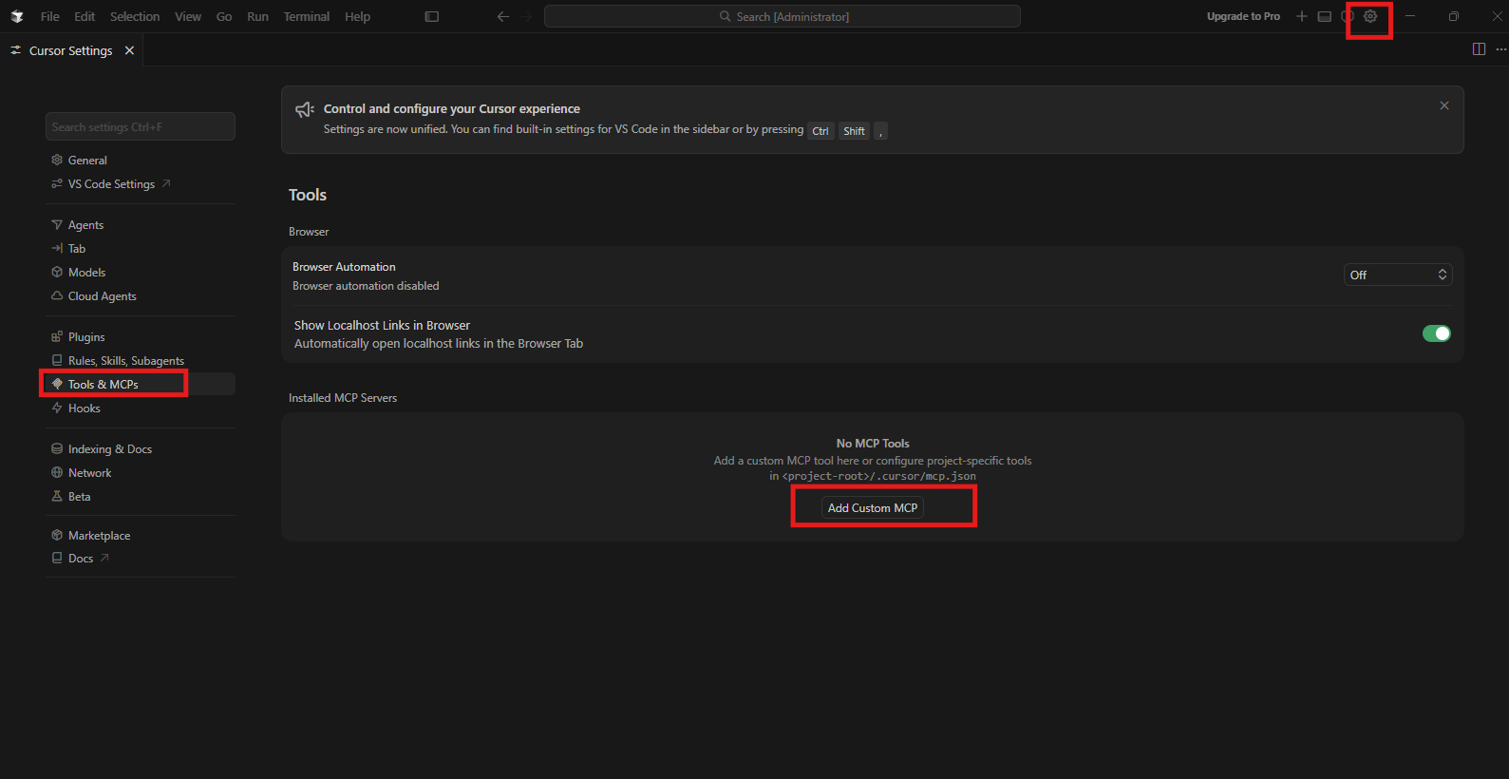The height and width of the screenshot is (779, 1509).
Task: Open the Selection menu
Action: (135, 16)
